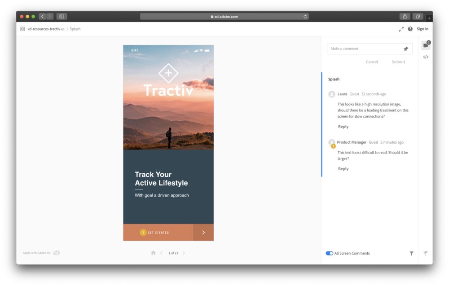Click the Product Manager unread indicator badge
The image size is (449, 286).
[x=333, y=146]
